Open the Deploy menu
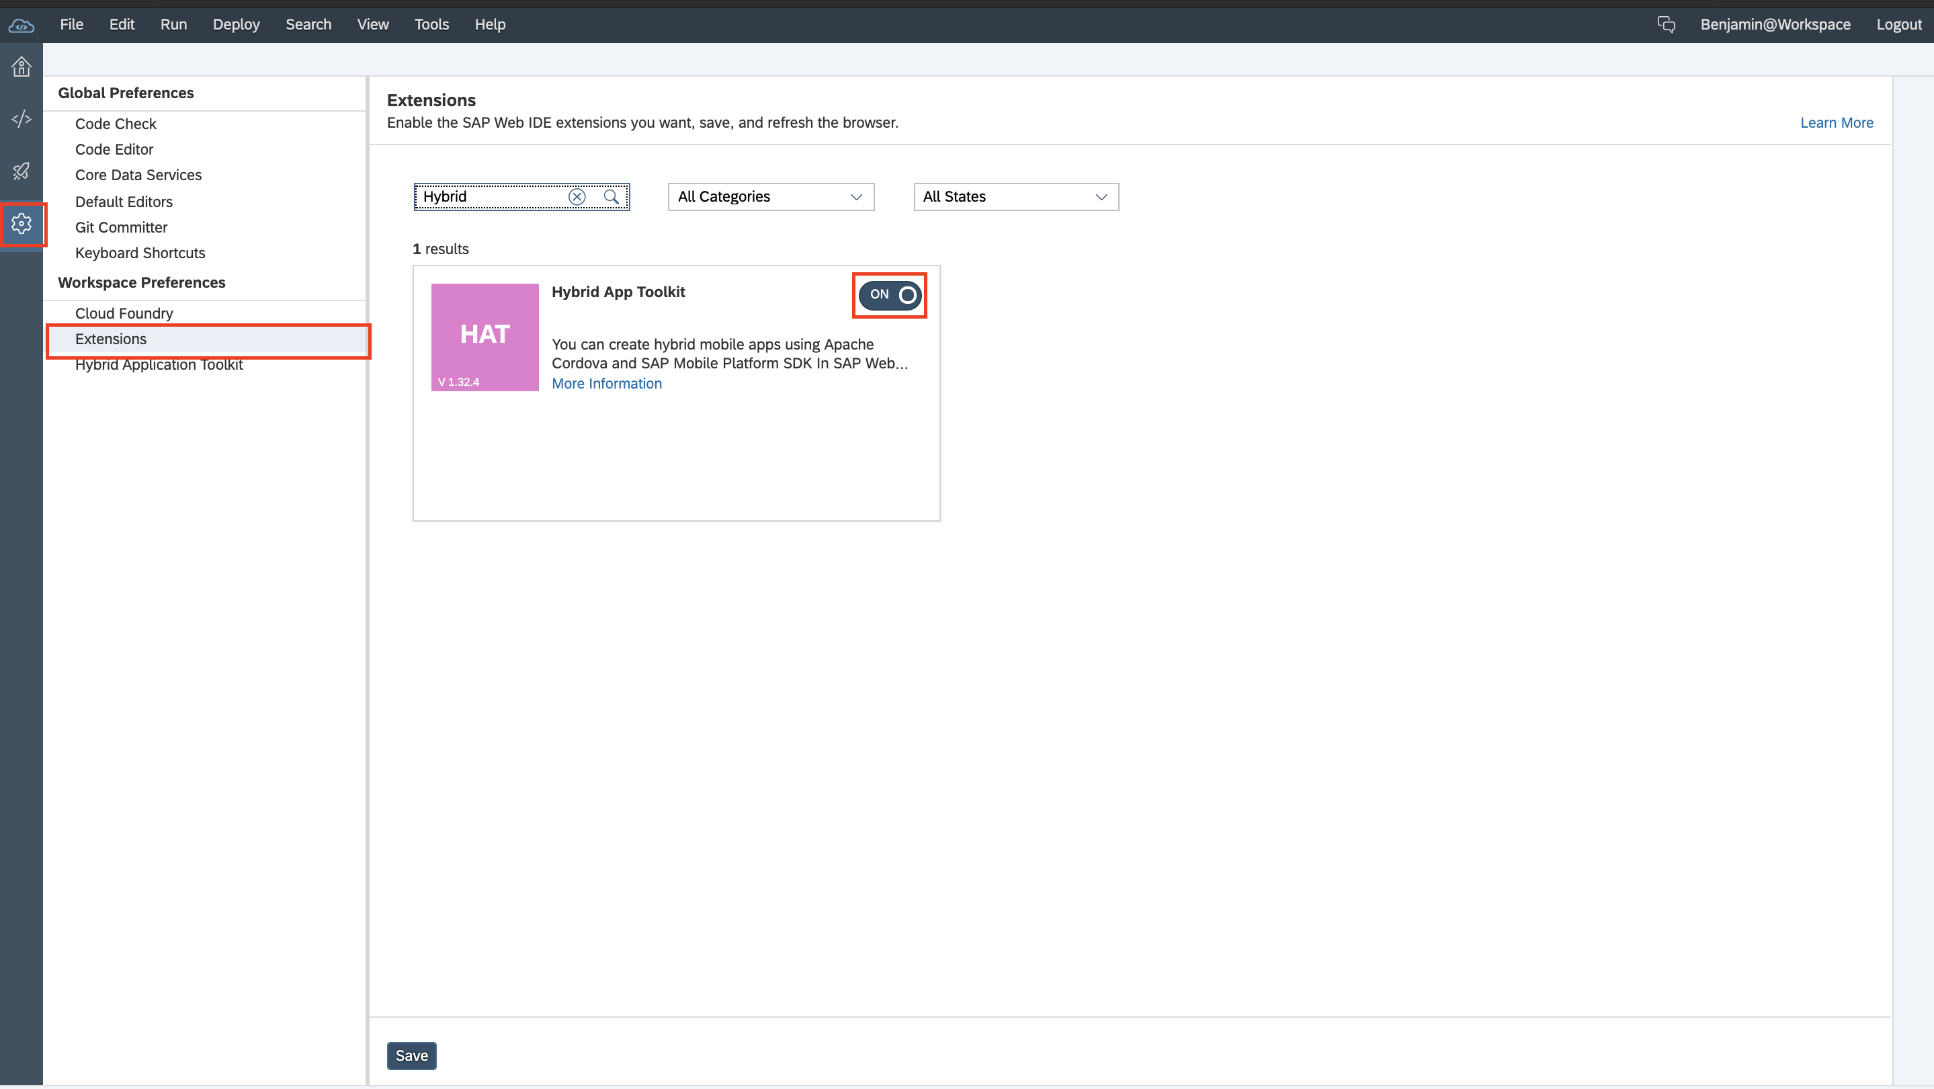Screen dimensions: 1934x1089 coord(236,25)
